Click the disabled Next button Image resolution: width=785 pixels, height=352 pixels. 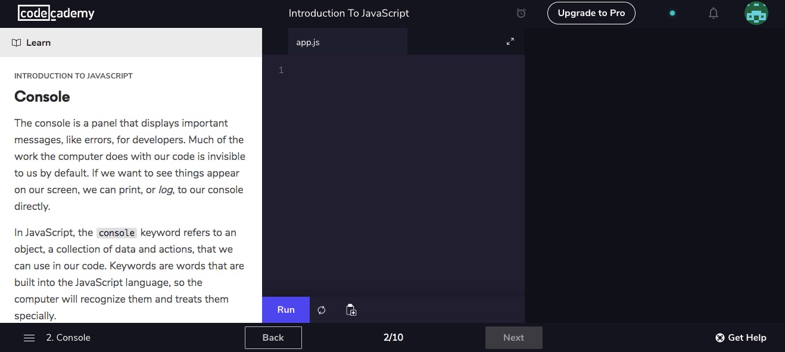point(513,337)
